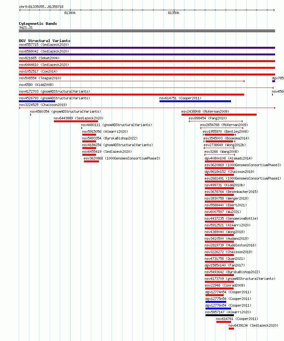Click the blue nsv614751 variant bar
Viewport: 284px width, 341px height.
195,101
